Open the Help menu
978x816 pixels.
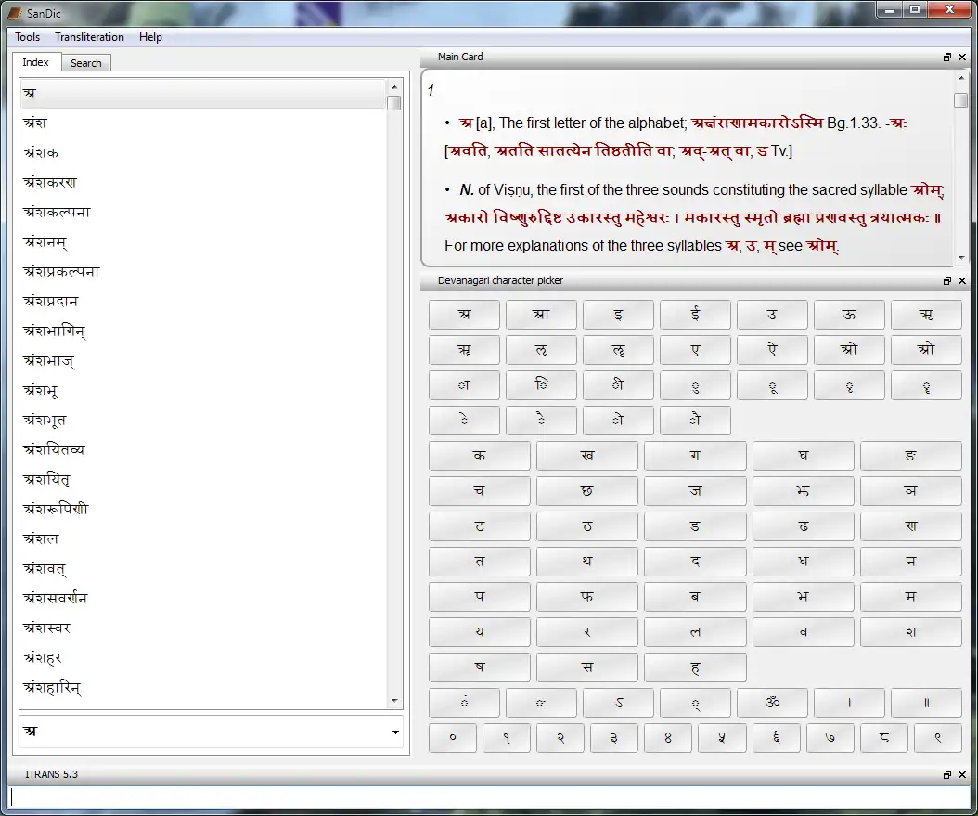150,37
